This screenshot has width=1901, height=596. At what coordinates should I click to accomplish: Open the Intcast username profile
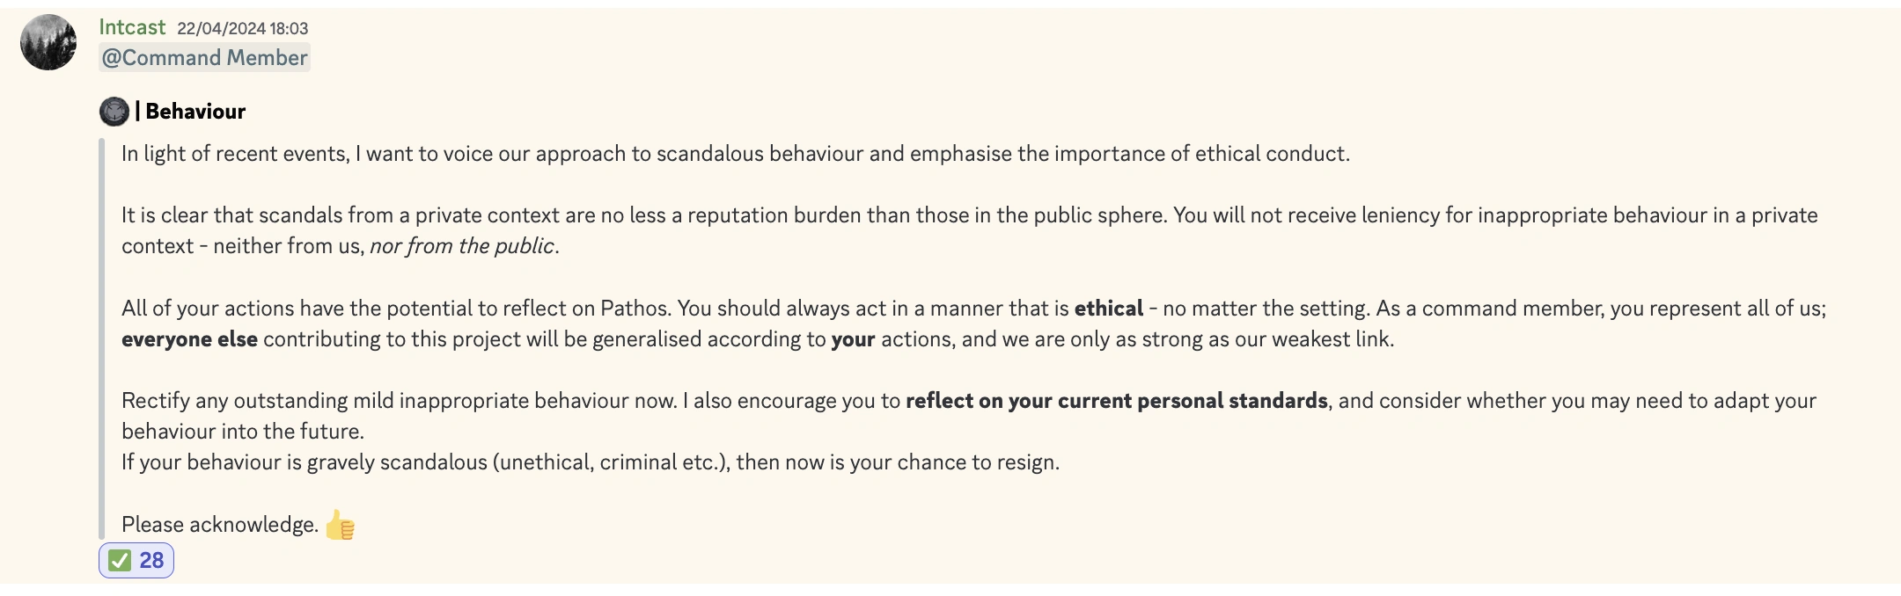(132, 27)
